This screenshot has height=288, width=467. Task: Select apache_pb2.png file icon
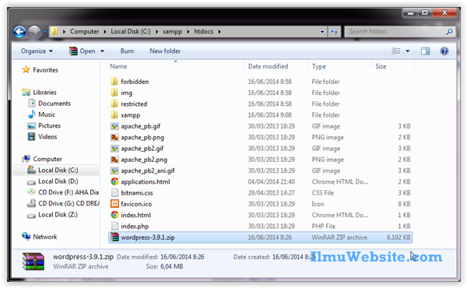coord(114,160)
